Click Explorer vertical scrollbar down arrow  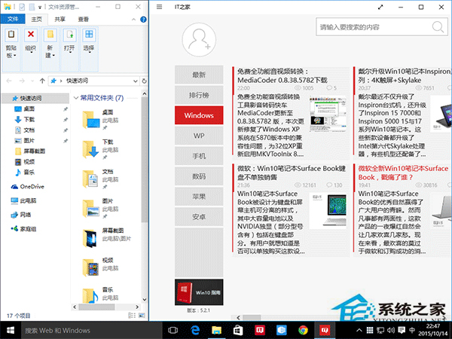(x=145, y=300)
